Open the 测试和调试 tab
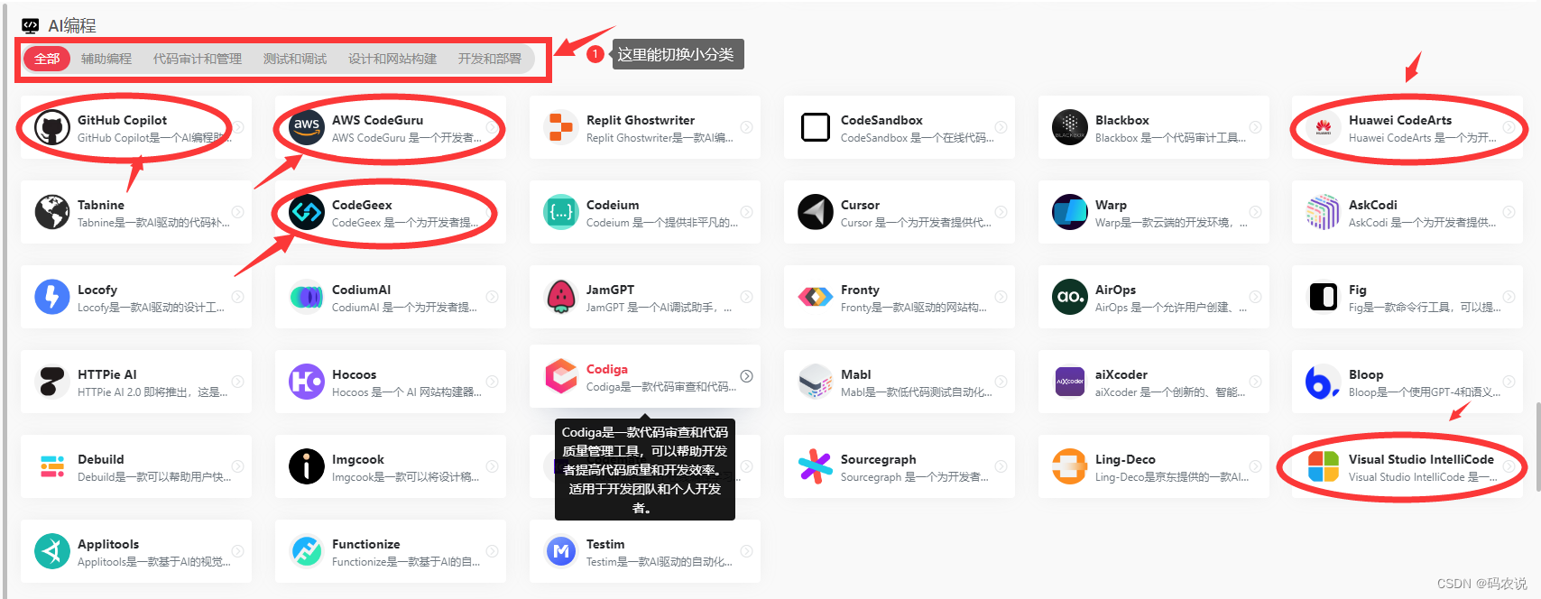 coord(295,59)
